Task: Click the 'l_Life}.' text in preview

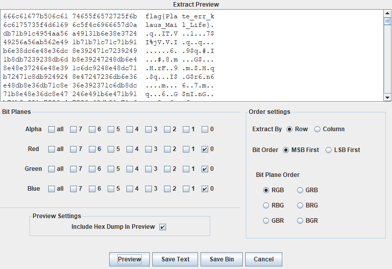Action: point(198,25)
